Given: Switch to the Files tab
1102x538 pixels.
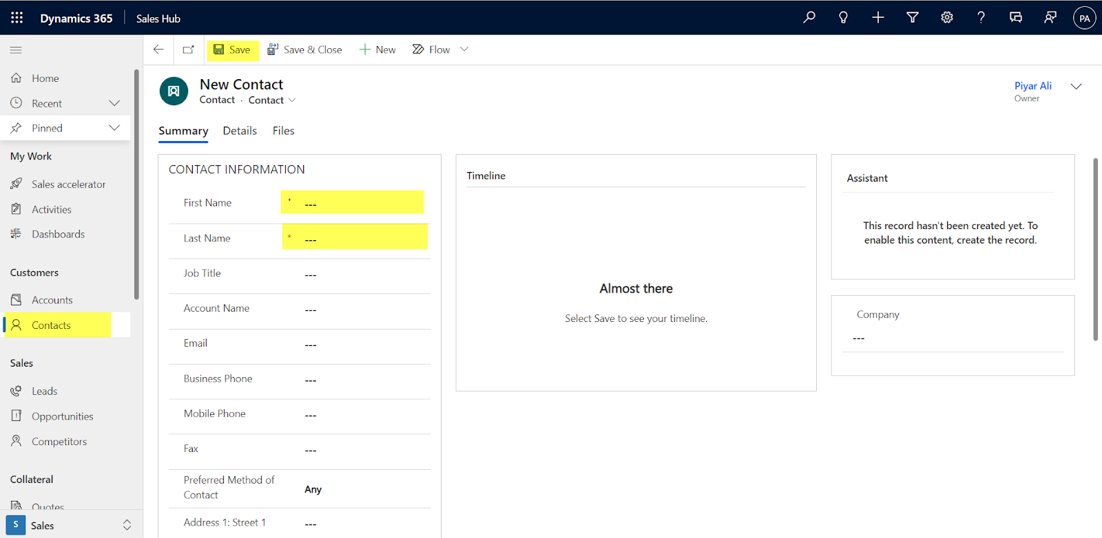Looking at the screenshot, I should point(283,131).
